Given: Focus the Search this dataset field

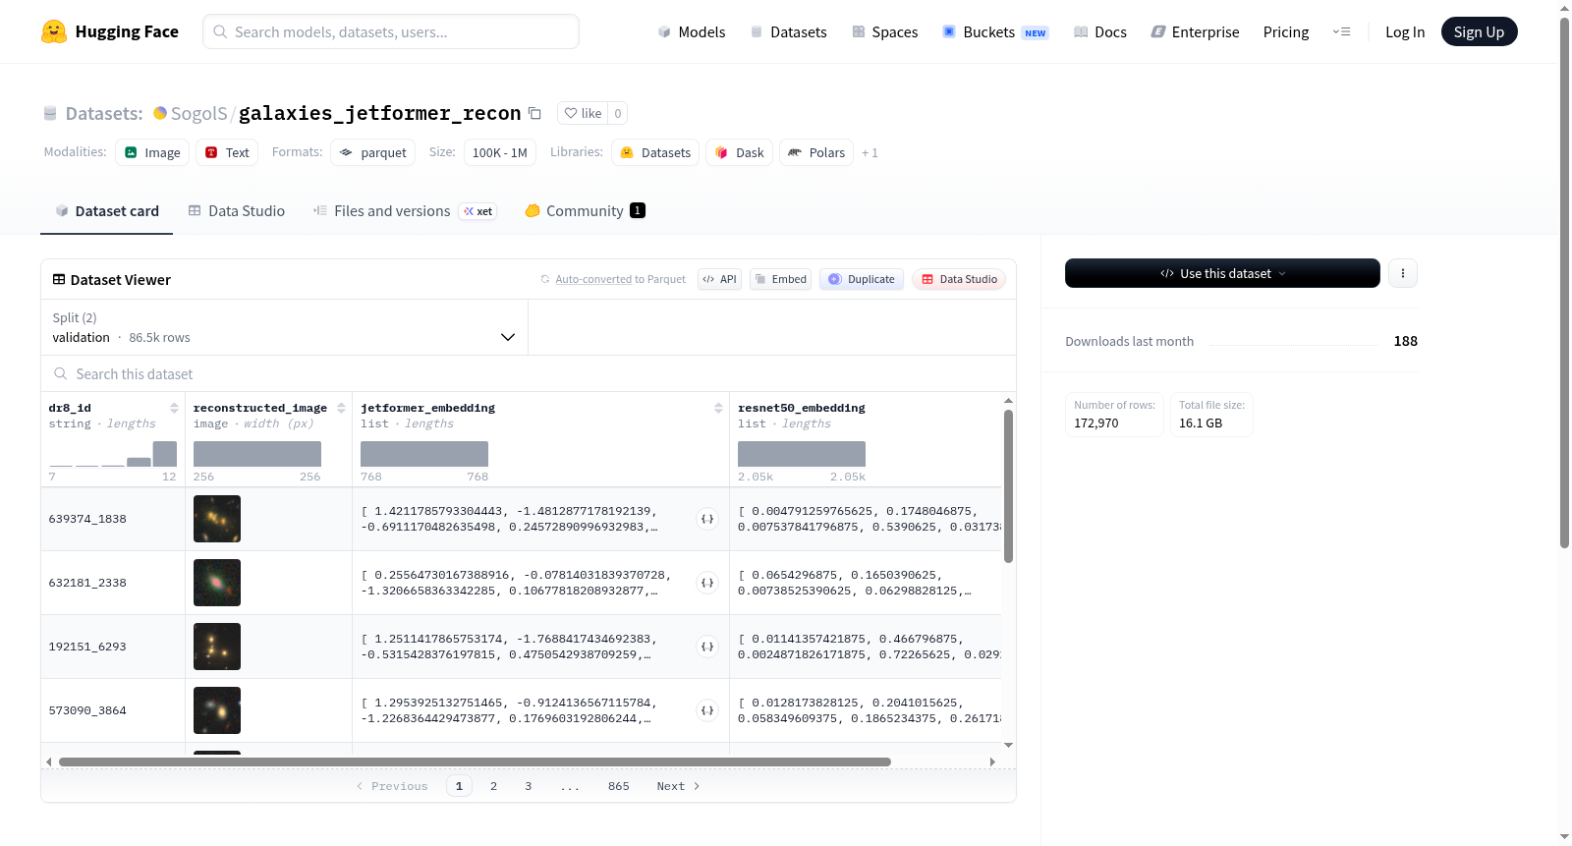Looking at the screenshot, I should coord(529,373).
